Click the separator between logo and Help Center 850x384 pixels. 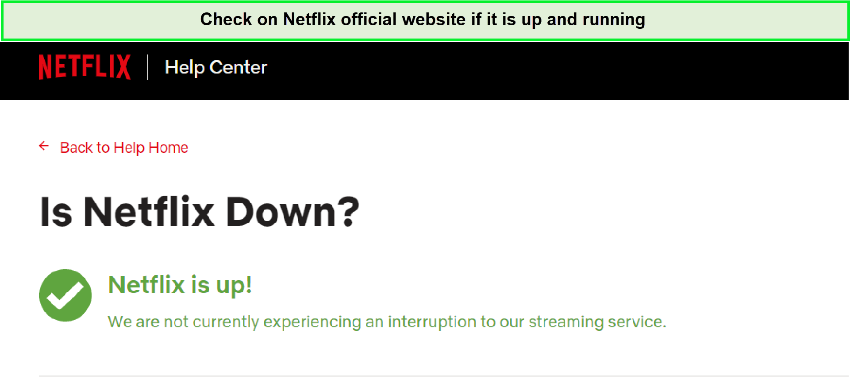[x=148, y=67]
